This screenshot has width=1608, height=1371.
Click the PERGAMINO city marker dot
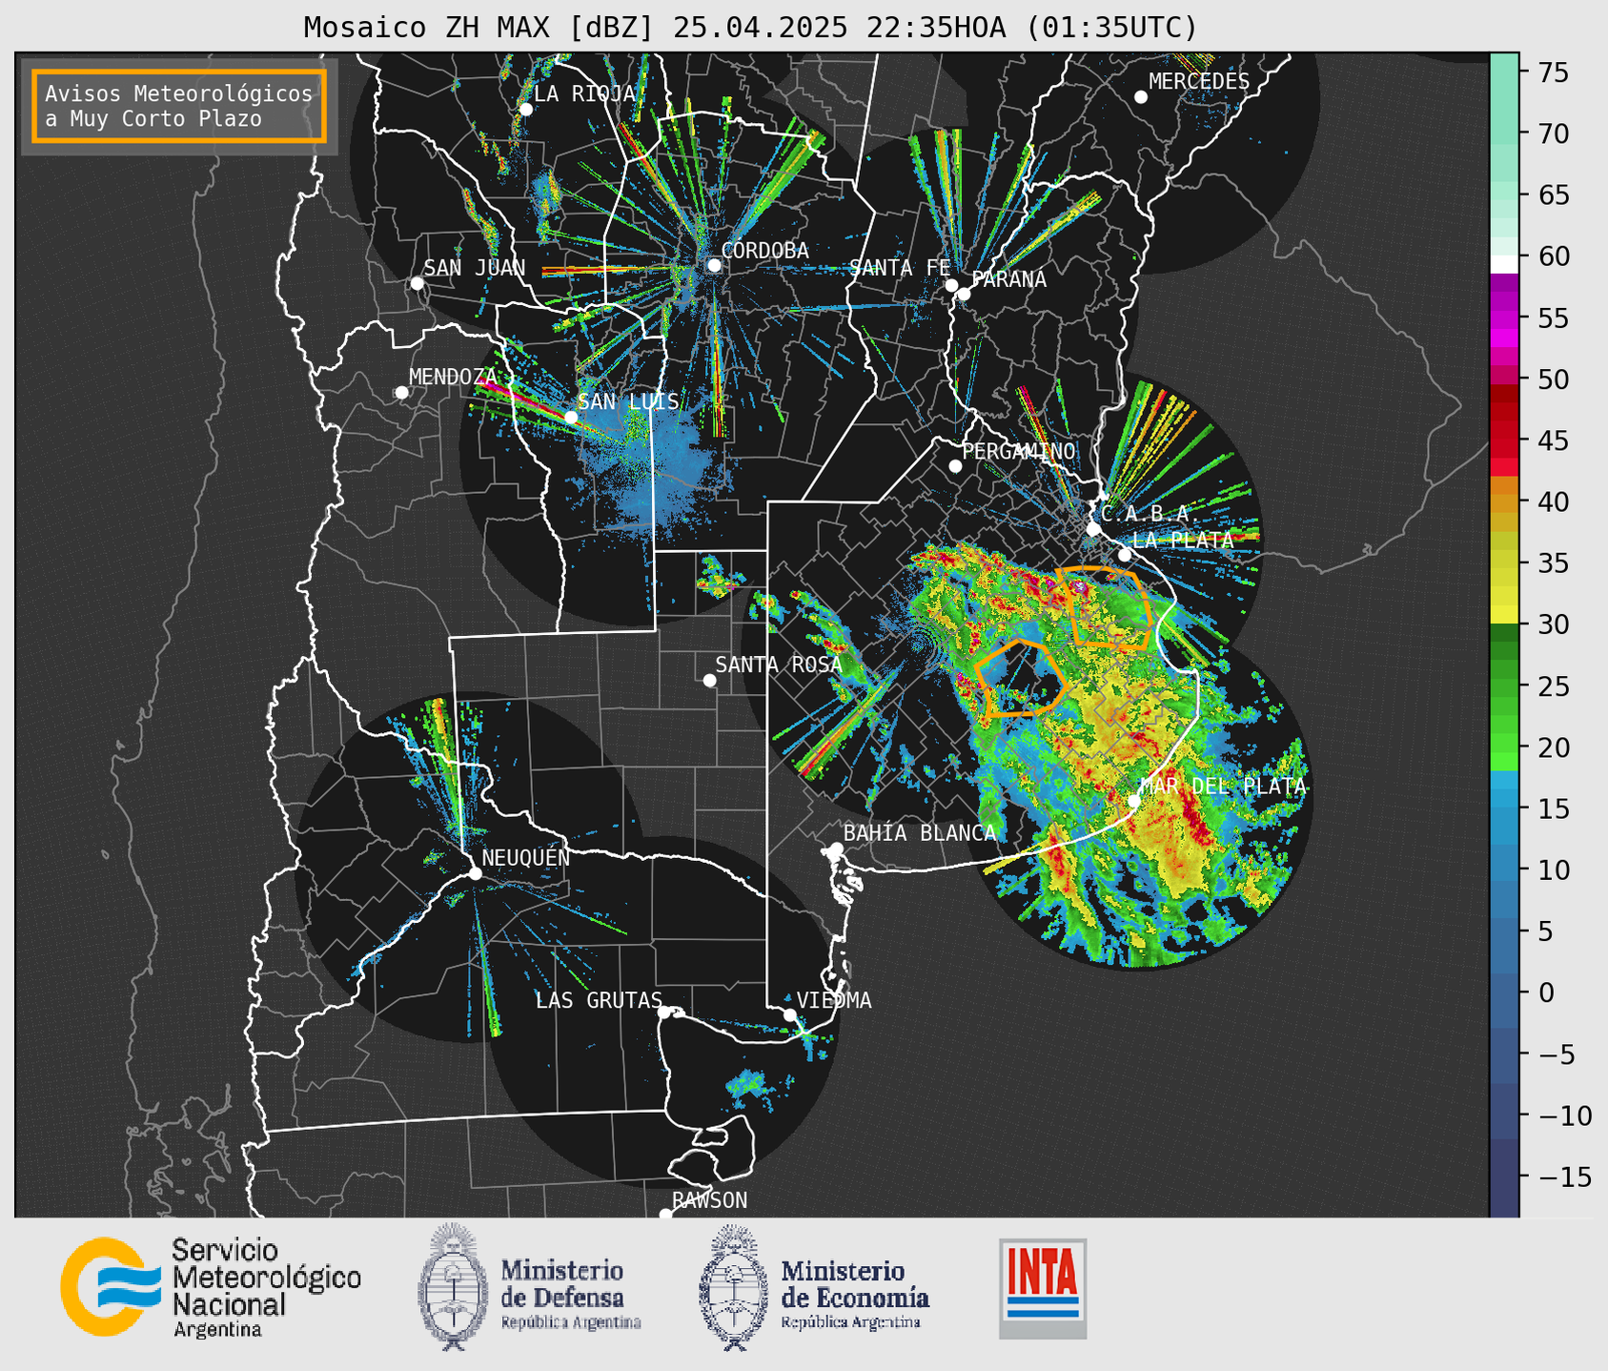click(x=955, y=466)
